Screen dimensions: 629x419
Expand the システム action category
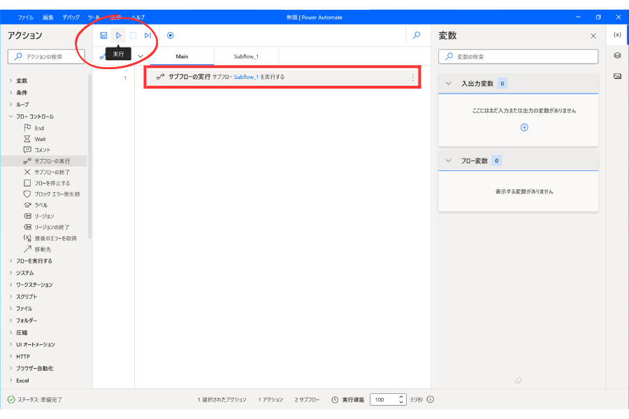pyautogui.click(x=10, y=272)
